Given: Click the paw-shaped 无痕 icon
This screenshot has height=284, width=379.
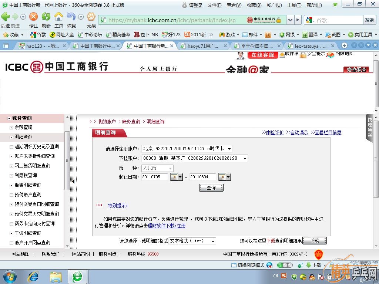Looking at the screenshot, I should click(91, 17).
